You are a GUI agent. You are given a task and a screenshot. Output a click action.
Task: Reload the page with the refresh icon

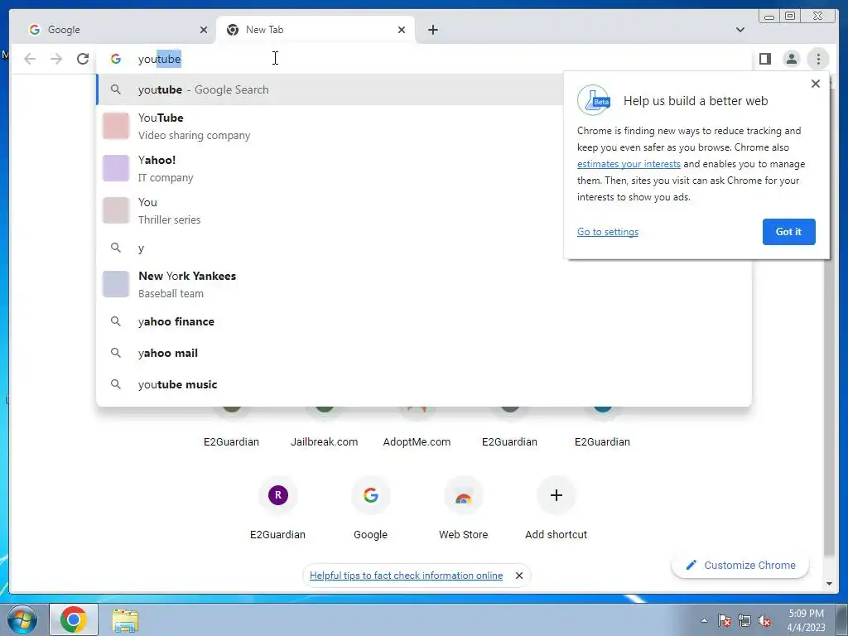click(x=83, y=59)
